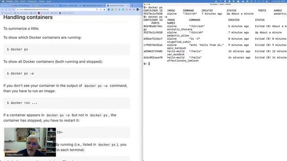Click container name epic_keldysh
The height and width of the screenshot is (161, 287).
[176, 48]
